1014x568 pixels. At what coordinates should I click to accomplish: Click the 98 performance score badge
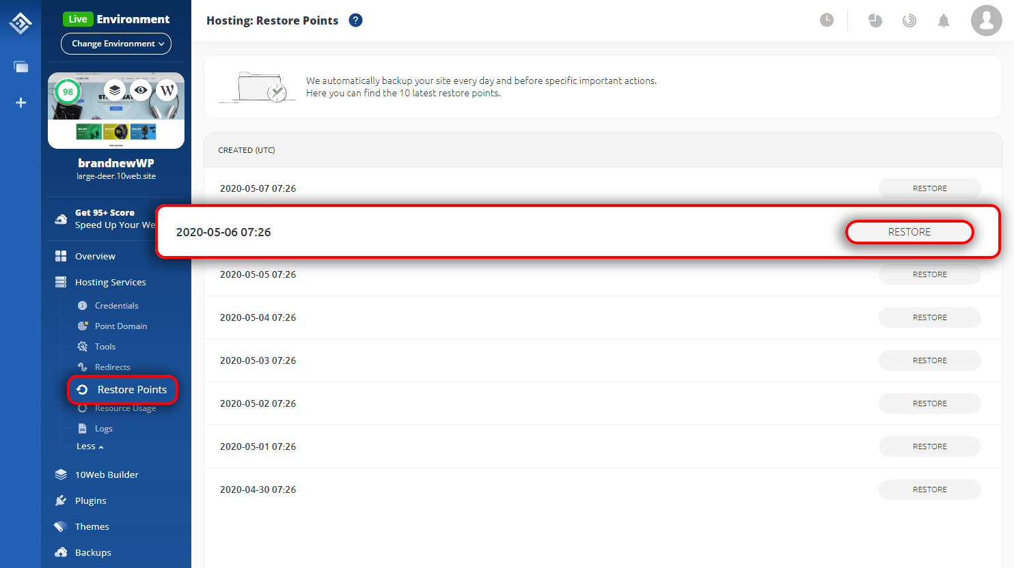[x=68, y=91]
